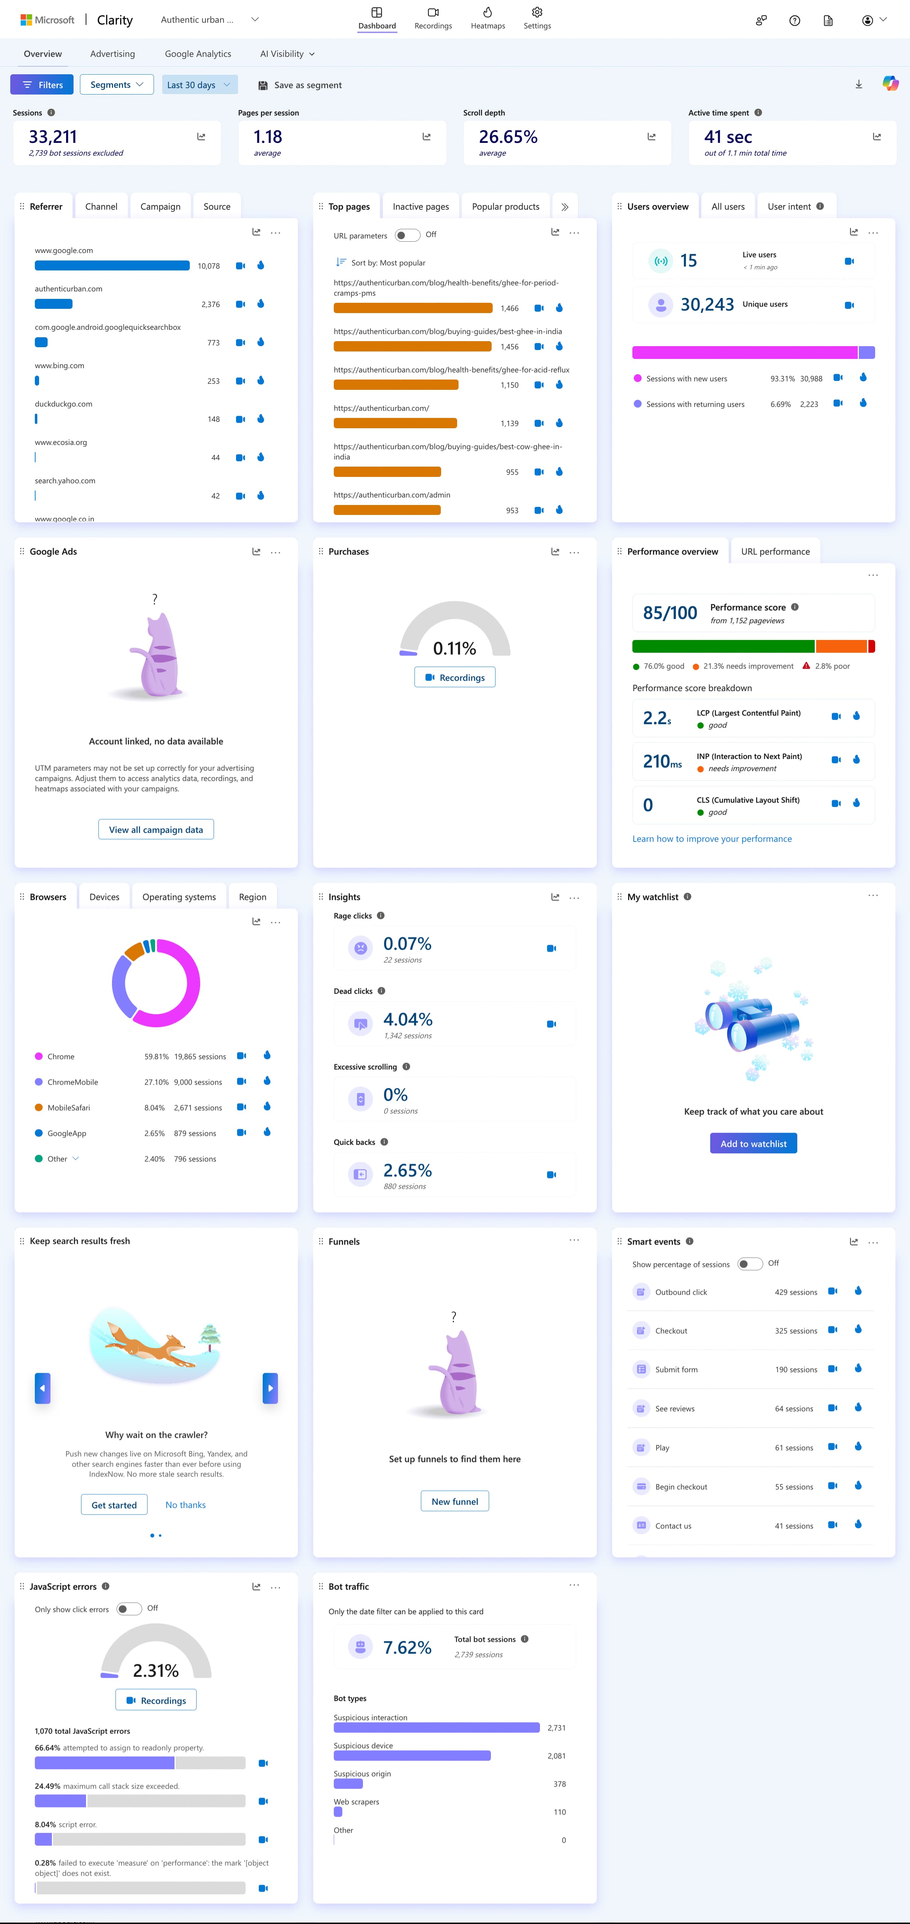Open heatmap for best-ghee-in-india page
This screenshot has height=1924, width=910.
tap(559, 346)
